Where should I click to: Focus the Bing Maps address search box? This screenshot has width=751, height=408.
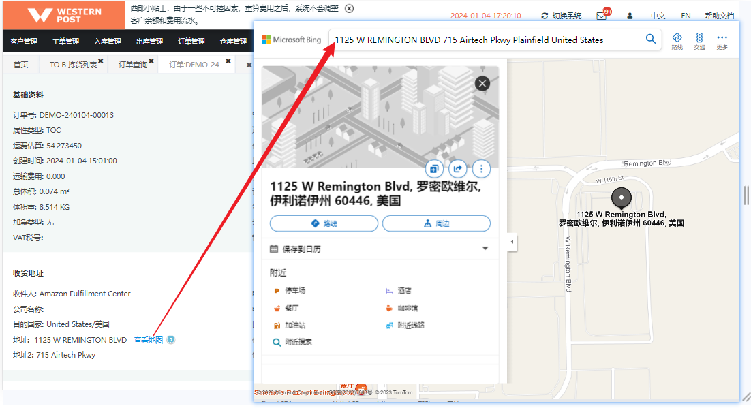coord(486,40)
